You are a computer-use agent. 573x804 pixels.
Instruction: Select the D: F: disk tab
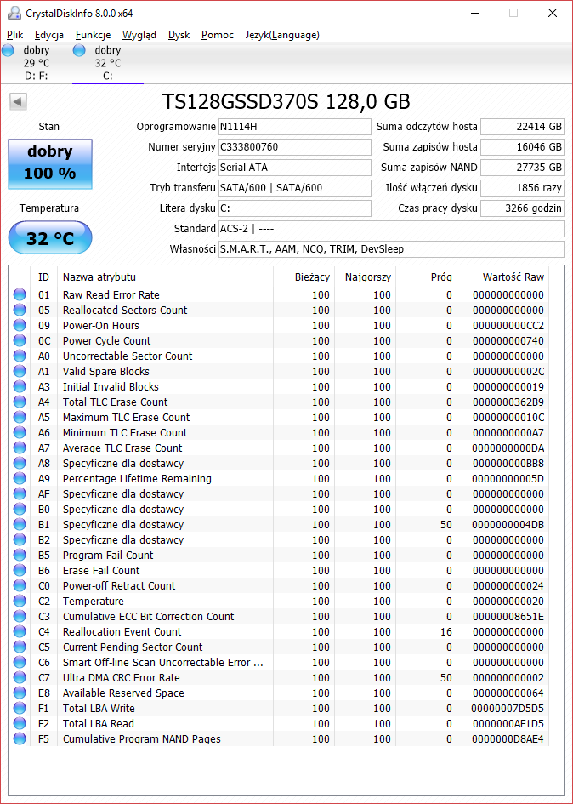(x=36, y=63)
